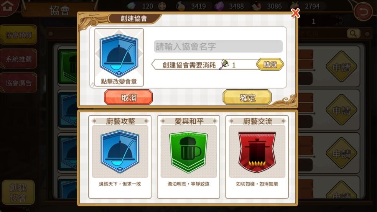The image size is (377, 212).
Task: Click the topmost 申請 diamond button
Action: tap(341, 67)
